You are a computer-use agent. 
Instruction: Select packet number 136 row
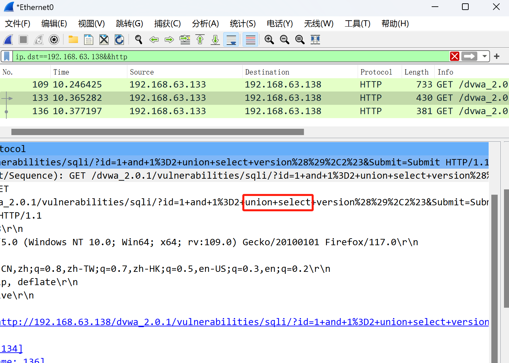(254, 111)
